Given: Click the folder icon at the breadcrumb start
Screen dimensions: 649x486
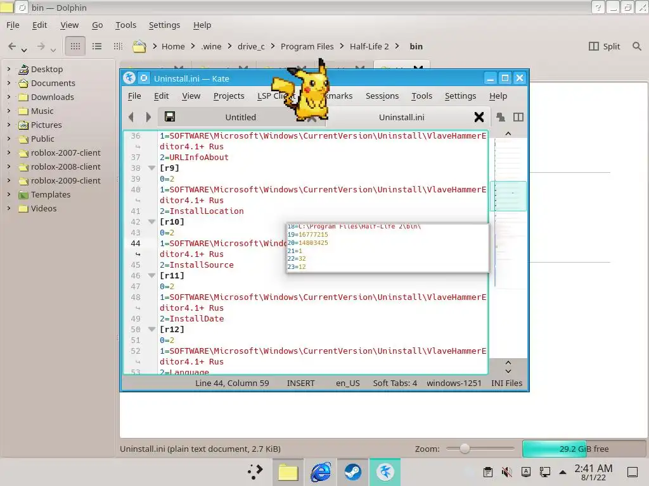Looking at the screenshot, I should [x=139, y=46].
